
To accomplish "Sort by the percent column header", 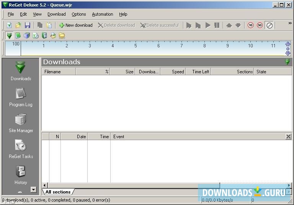I will coord(93,72).
